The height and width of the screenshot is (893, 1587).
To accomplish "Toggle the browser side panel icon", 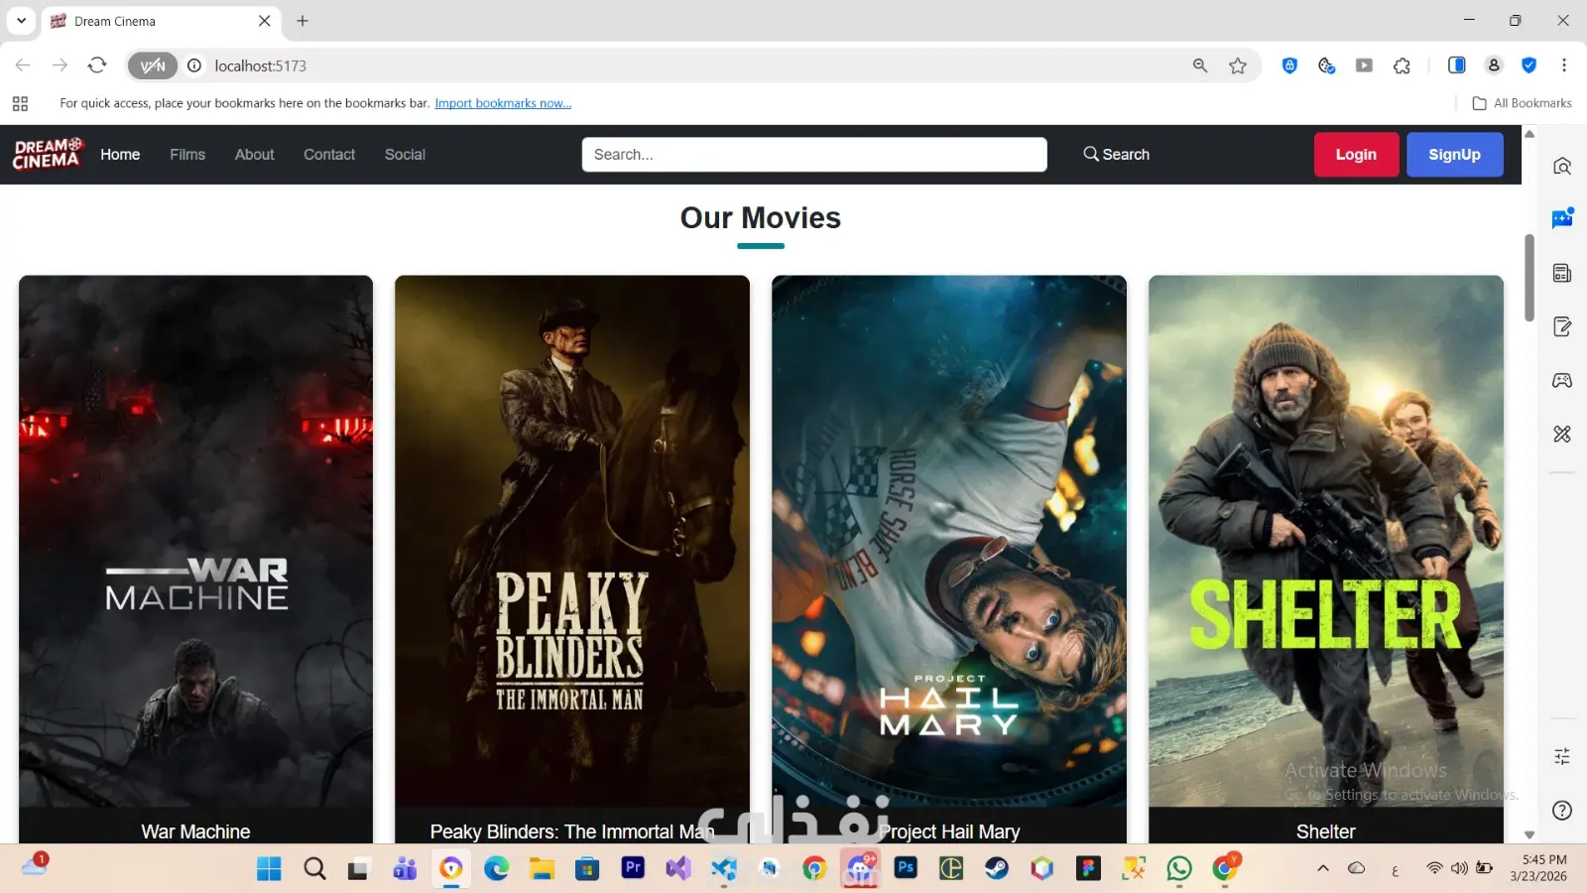I will pos(1456,65).
